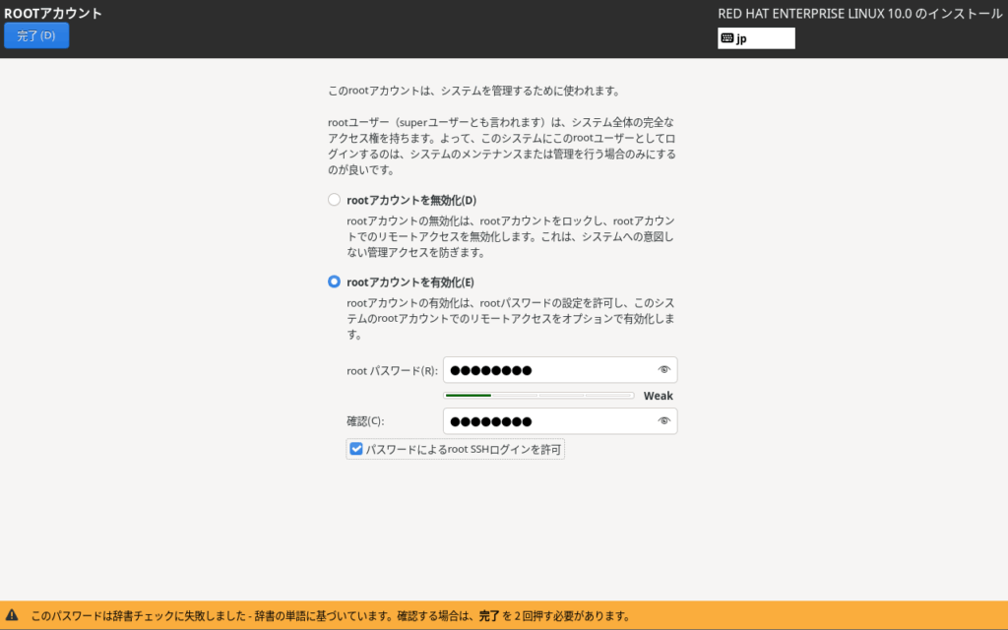This screenshot has height=630, width=1008.
Task: Click the Weak strength label
Action: point(658,396)
